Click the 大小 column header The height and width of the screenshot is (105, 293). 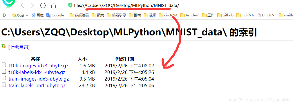click(82, 59)
